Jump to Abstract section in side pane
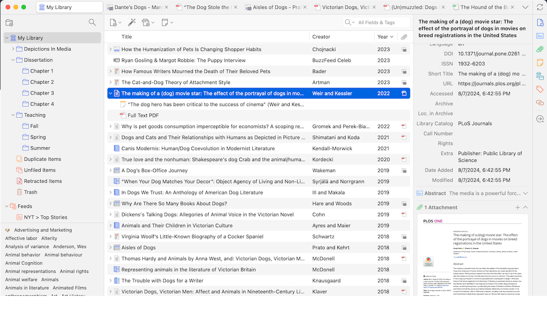The width and height of the screenshot is (547, 330). pyautogui.click(x=540, y=36)
